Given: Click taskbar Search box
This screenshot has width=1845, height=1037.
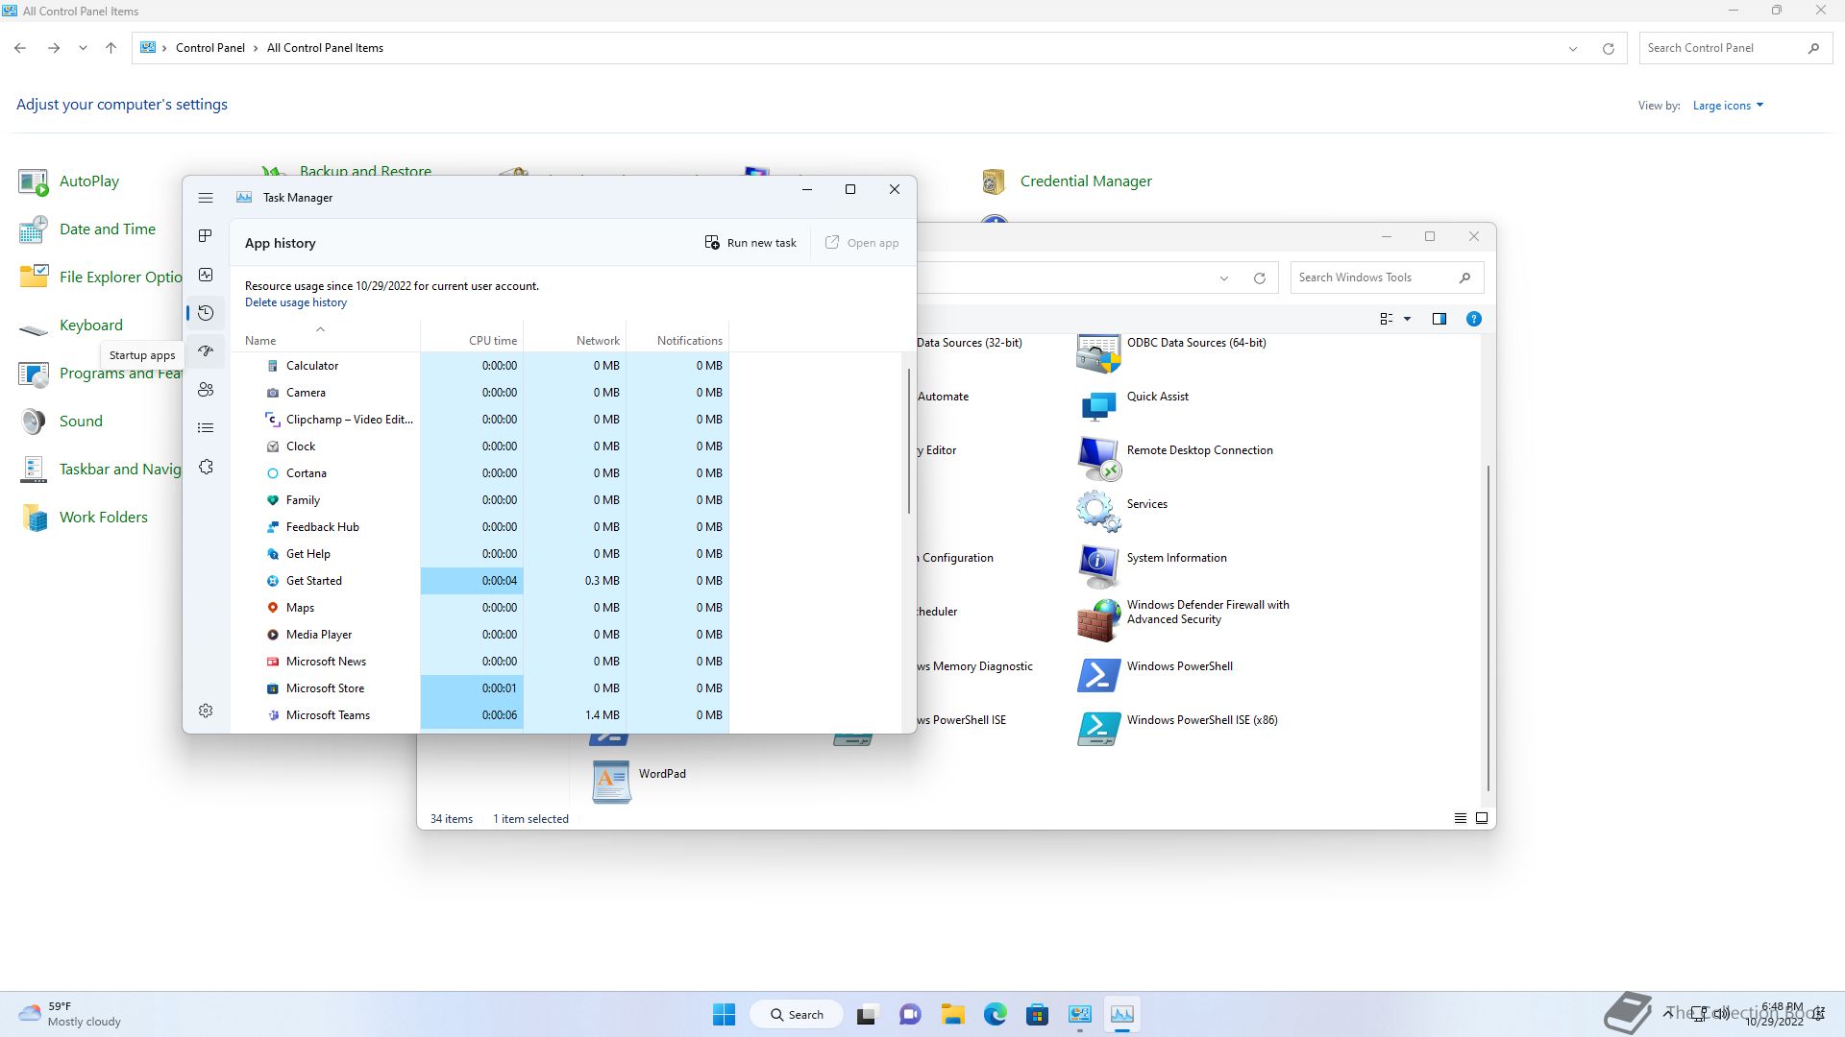Looking at the screenshot, I should [x=797, y=1015].
